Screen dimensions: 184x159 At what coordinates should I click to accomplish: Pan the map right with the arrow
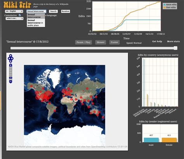click(12, 58)
